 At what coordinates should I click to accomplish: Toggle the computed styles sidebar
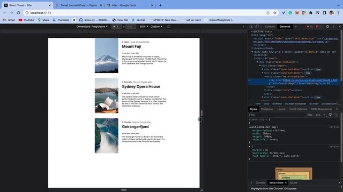coord(336,115)
